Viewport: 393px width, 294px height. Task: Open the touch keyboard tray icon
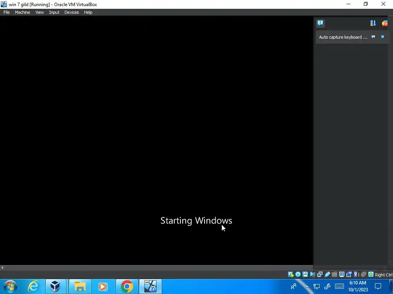(x=339, y=286)
